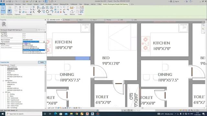Image resolution: width=207 pixels, height=116 pixels.
Task: Click the Measure Between Two References icon
Action: [72, 12]
